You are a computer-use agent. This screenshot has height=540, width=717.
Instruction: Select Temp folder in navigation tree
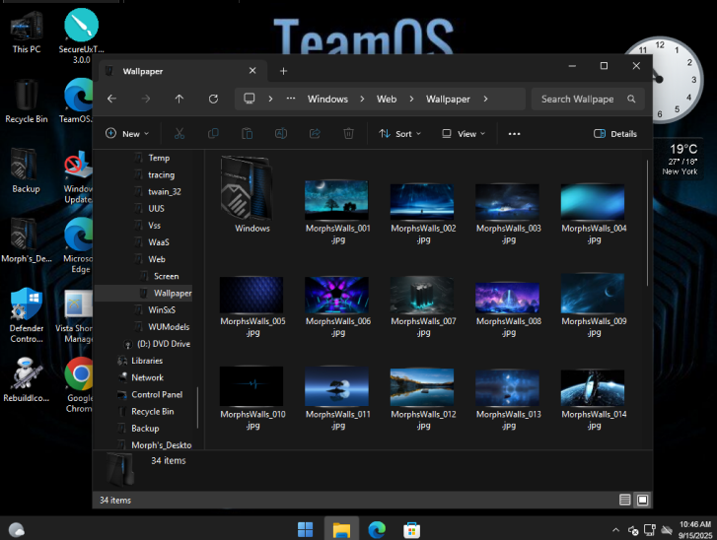159,158
